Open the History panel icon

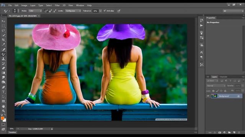pyautogui.click(x=202, y=20)
